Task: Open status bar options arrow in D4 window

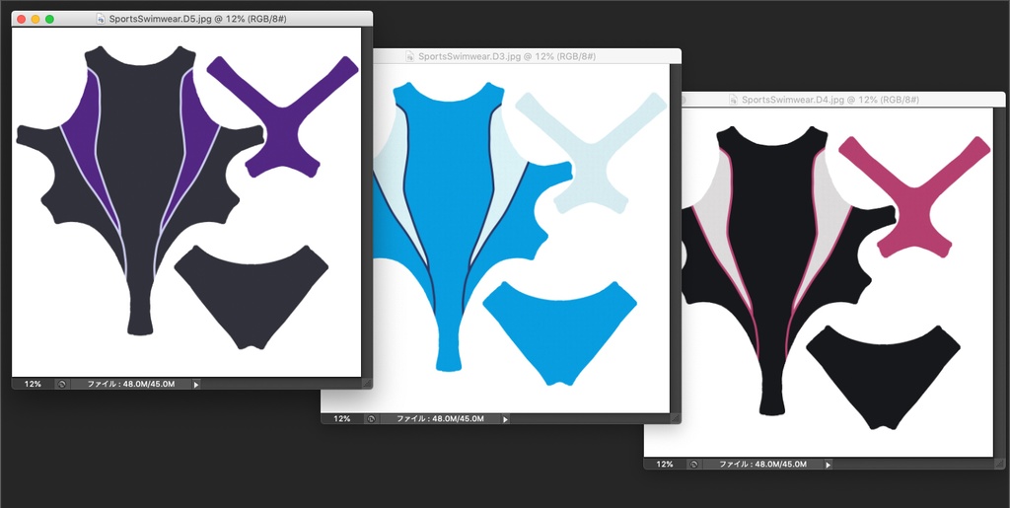Action: coord(828,465)
